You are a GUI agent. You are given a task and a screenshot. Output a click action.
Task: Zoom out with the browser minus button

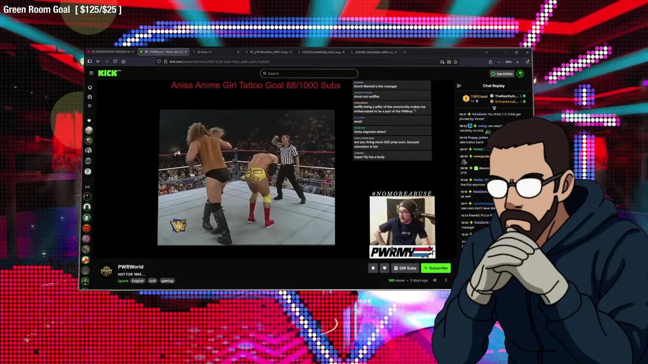click(499, 62)
